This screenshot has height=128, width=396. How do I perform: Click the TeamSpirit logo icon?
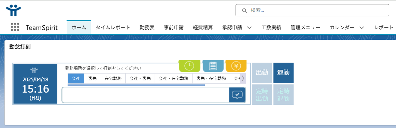point(13,10)
